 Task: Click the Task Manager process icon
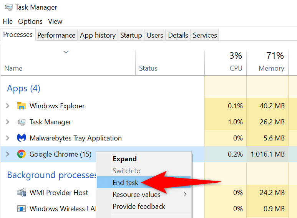[x=22, y=122]
